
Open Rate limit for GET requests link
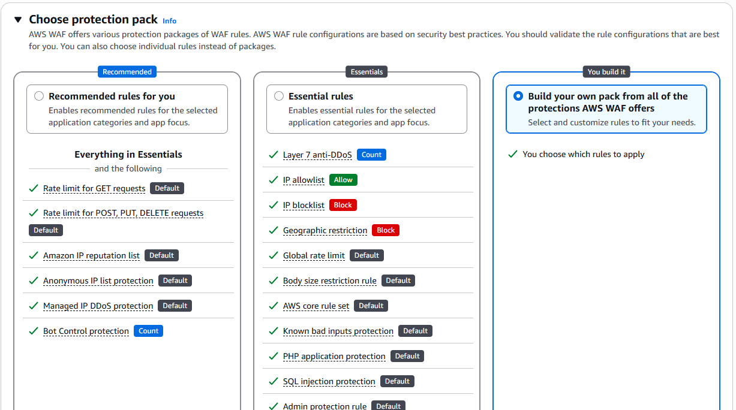94,188
